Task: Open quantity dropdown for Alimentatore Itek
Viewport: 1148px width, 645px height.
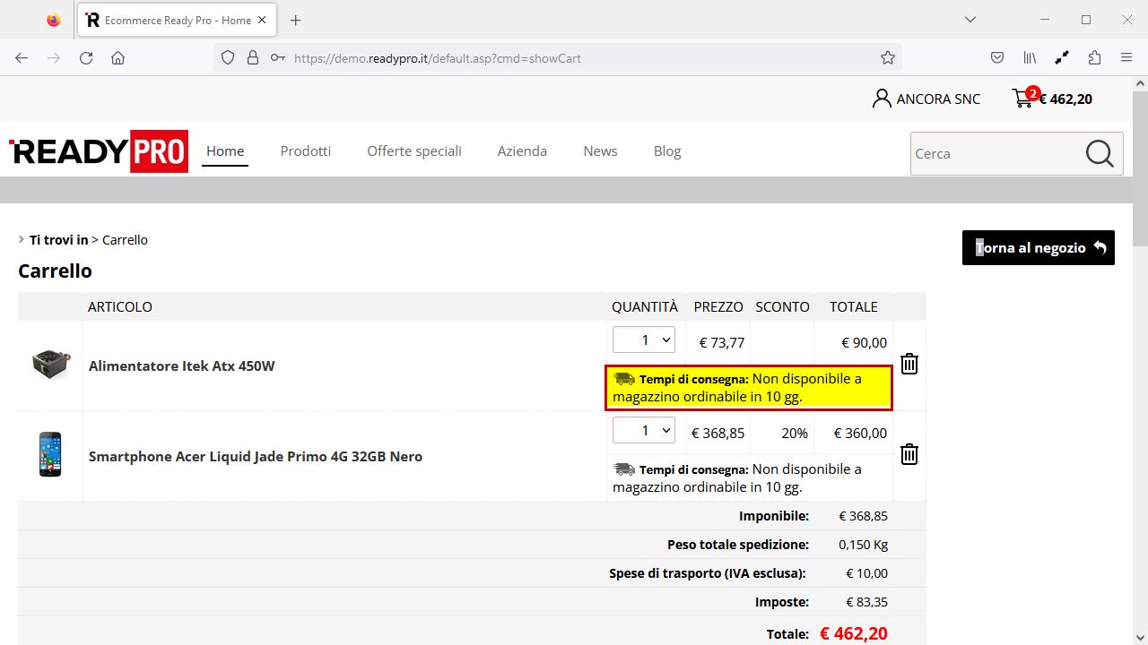Action: pyautogui.click(x=643, y=340)
